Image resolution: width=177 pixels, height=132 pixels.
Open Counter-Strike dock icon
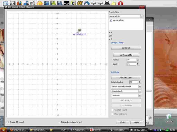pos(73,3)
